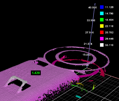Select the small cyan patch on grid
Screen dimensions: 119x101
point(78,97)
